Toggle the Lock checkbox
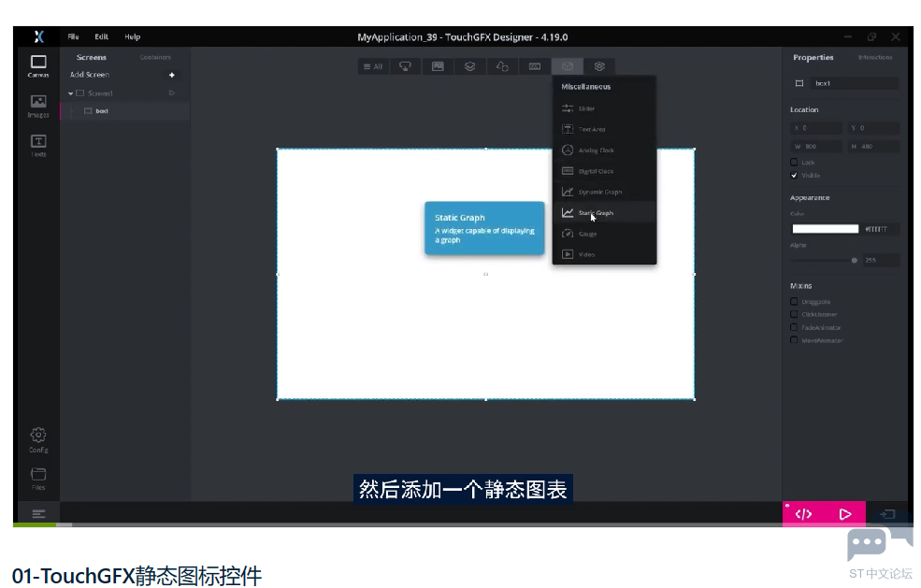 pyautogui.click(x=794, y=162)
